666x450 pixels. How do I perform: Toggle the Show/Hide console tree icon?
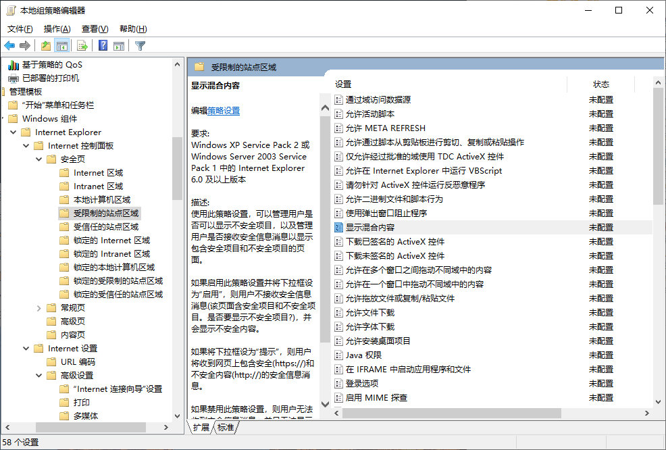point(62,45)
